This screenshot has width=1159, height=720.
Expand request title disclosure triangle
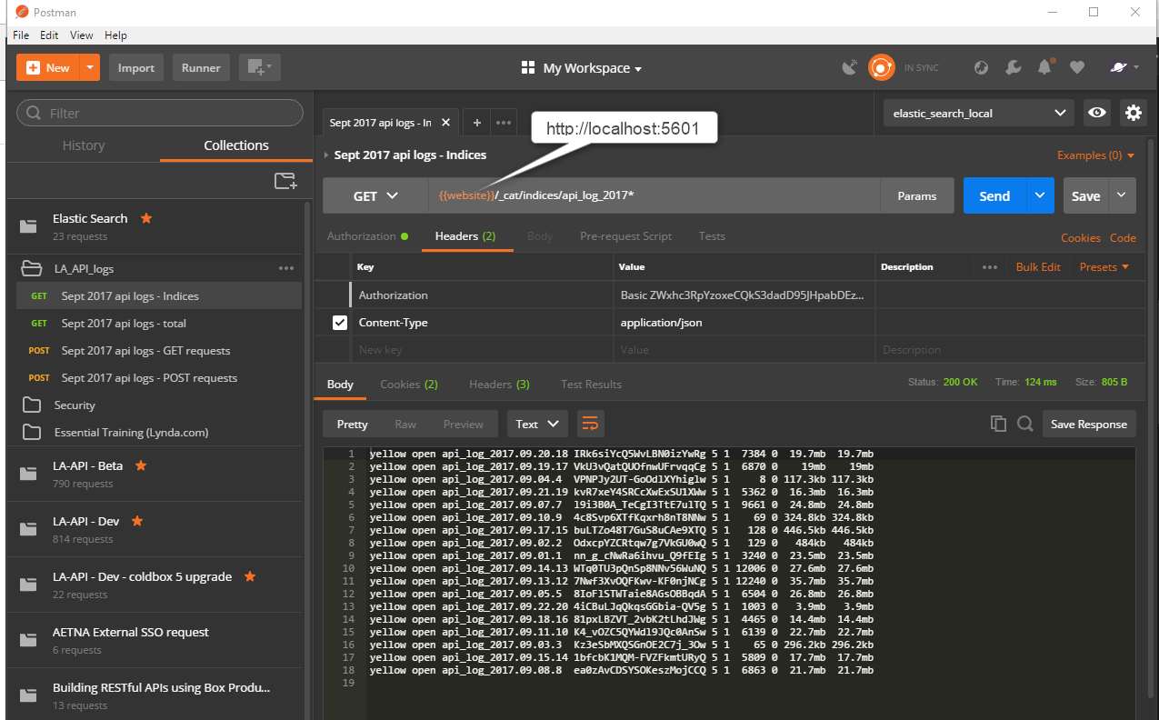[x=326, y=155]
